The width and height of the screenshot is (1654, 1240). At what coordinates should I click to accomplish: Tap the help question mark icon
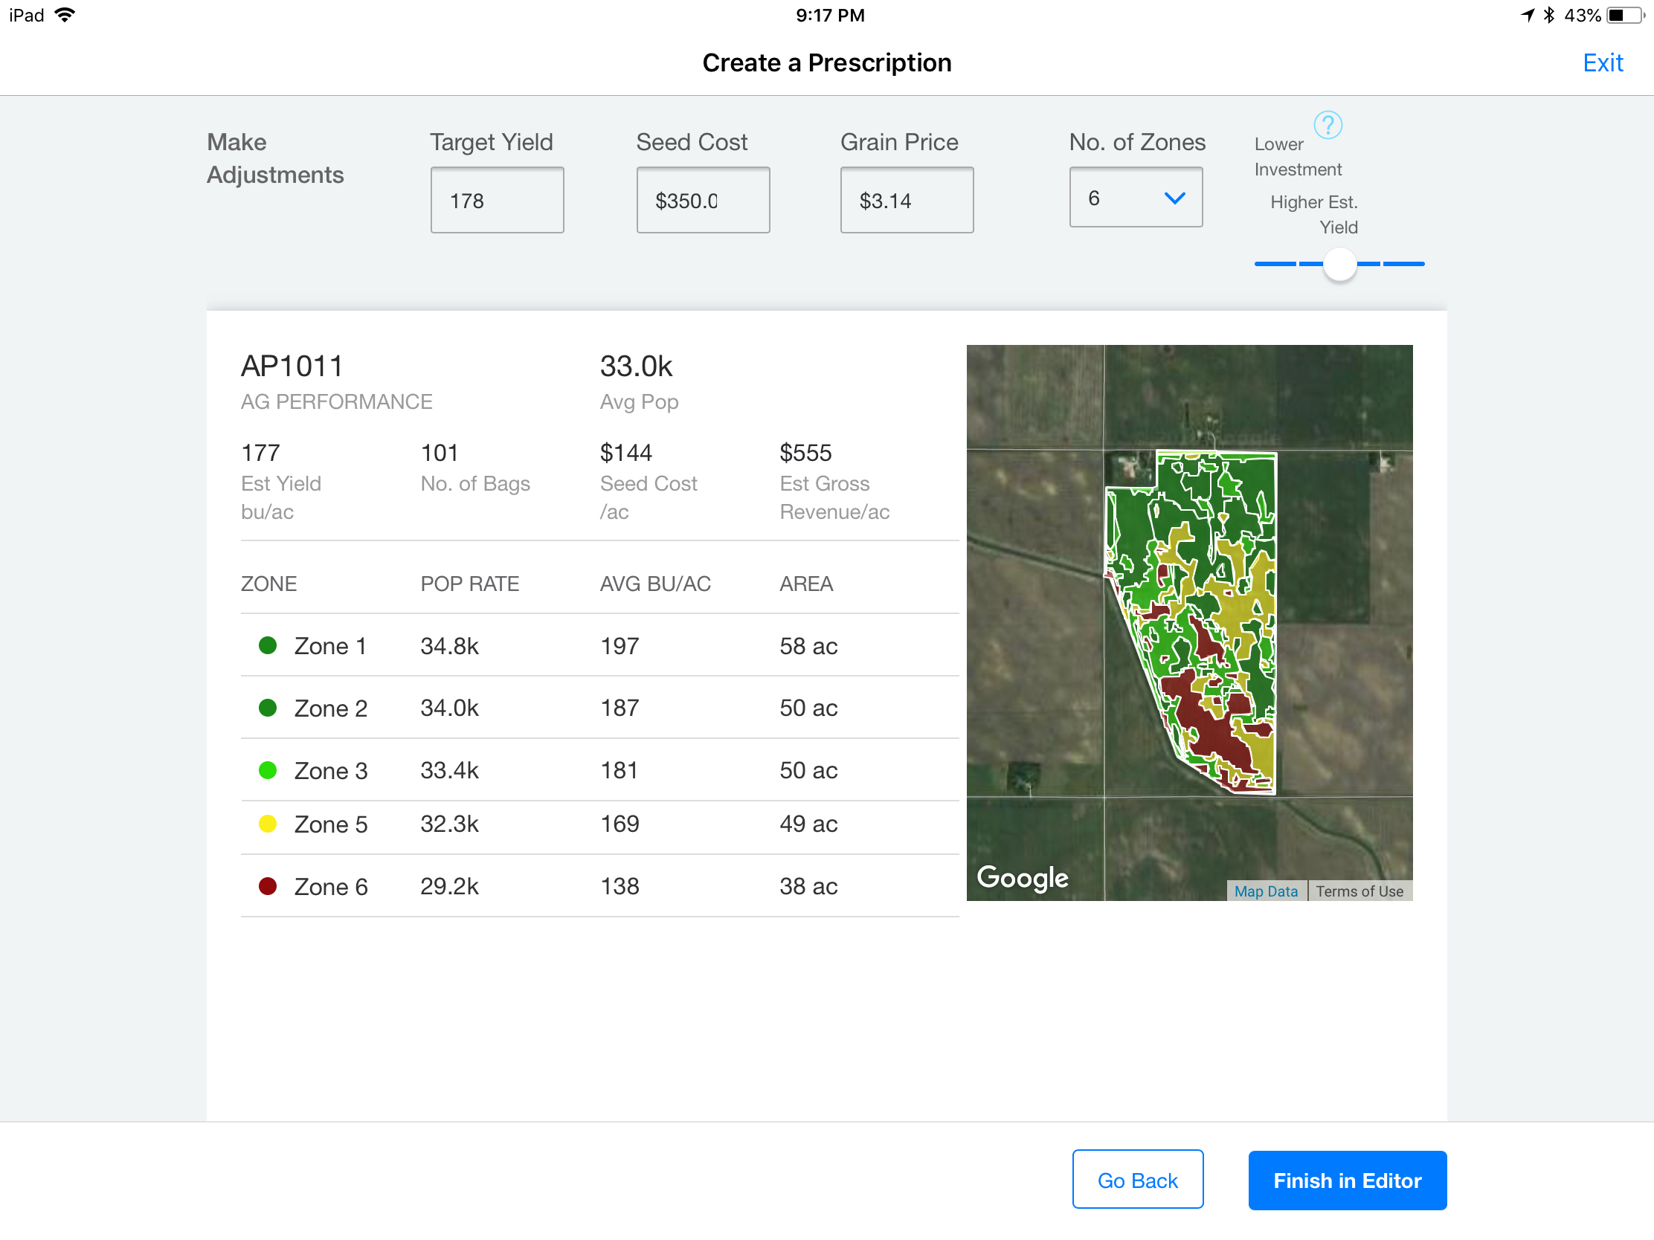1328,125
